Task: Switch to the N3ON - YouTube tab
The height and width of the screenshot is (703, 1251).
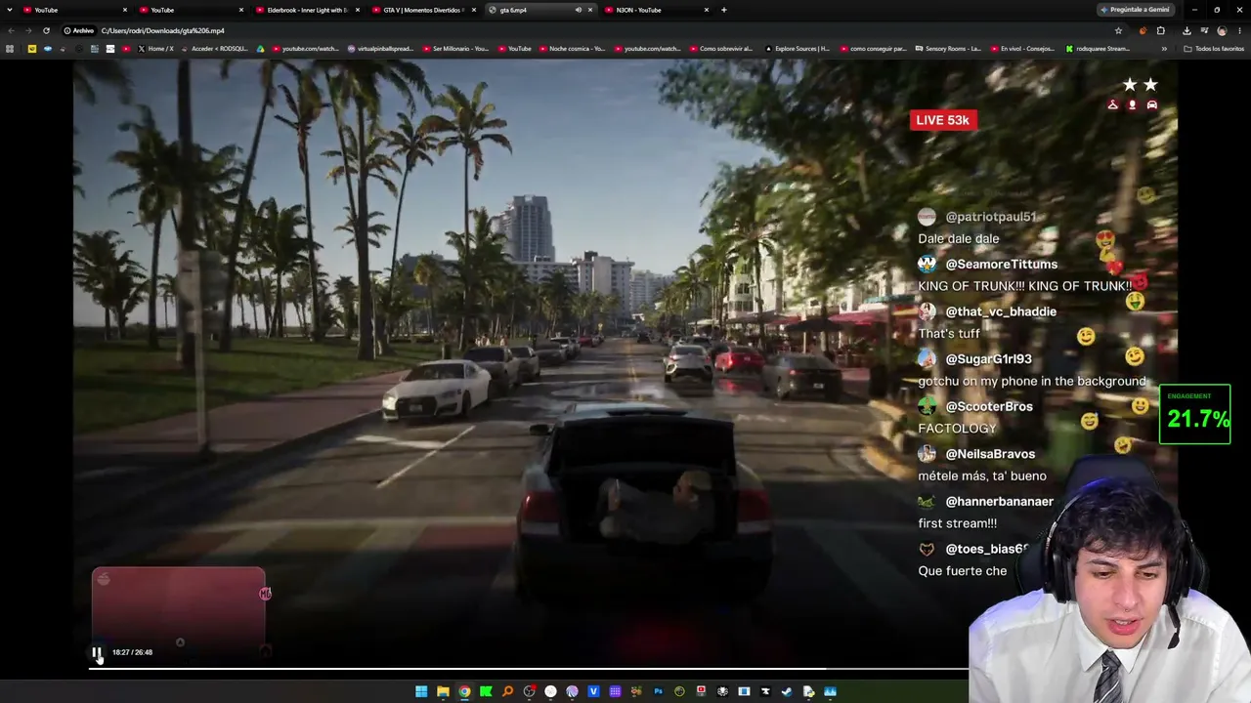Action: coord(657,10)
